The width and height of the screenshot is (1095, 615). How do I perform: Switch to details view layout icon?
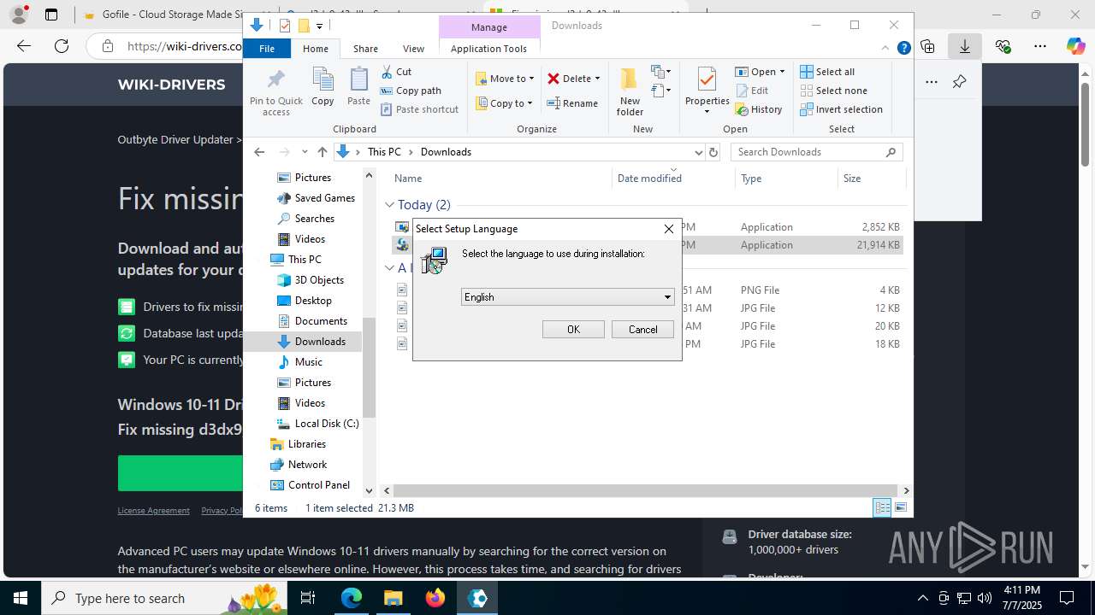pyautogui.click(x=882, y=507)
